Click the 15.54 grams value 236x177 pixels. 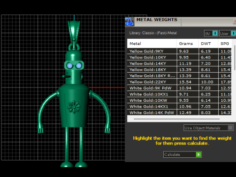click(185, 82)
